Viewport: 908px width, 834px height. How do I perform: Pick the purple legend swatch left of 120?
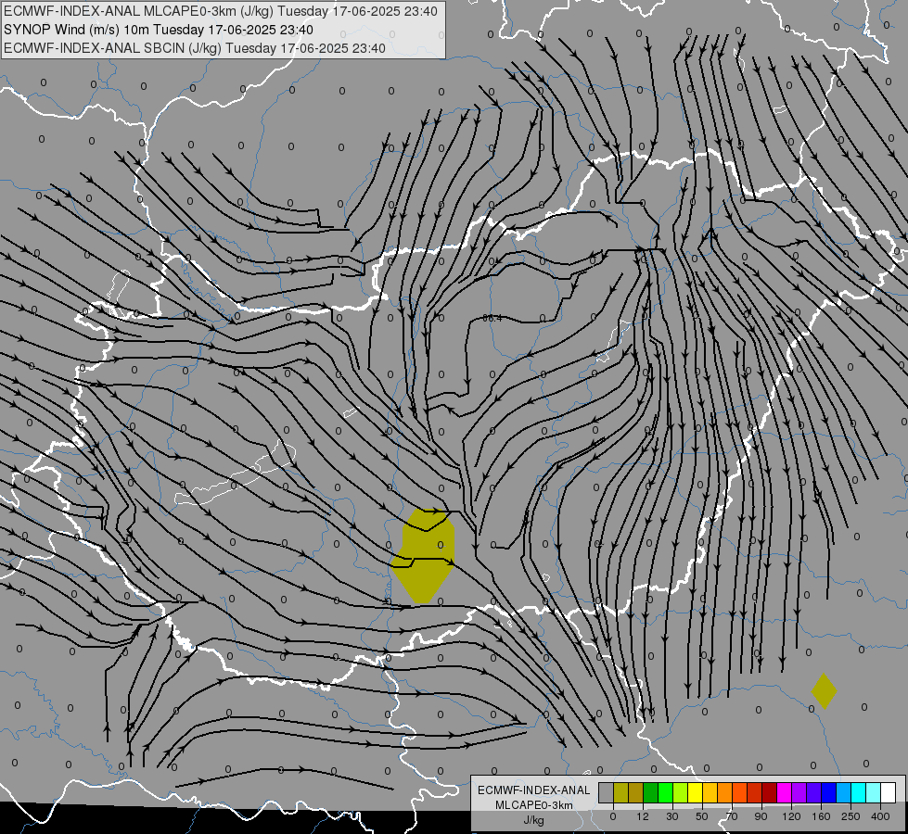point(799,792)
